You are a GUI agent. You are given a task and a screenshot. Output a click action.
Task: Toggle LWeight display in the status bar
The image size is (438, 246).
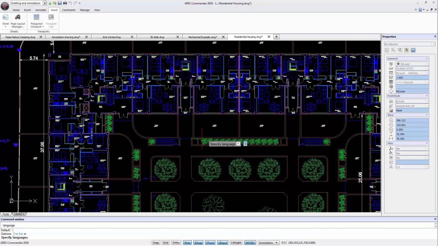tap(236, 243)
